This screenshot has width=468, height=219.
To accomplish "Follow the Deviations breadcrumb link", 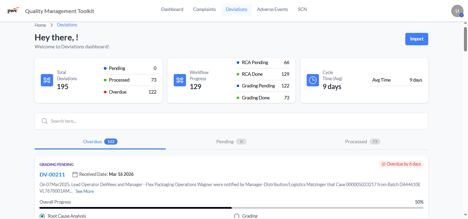I will pos(67,25).
